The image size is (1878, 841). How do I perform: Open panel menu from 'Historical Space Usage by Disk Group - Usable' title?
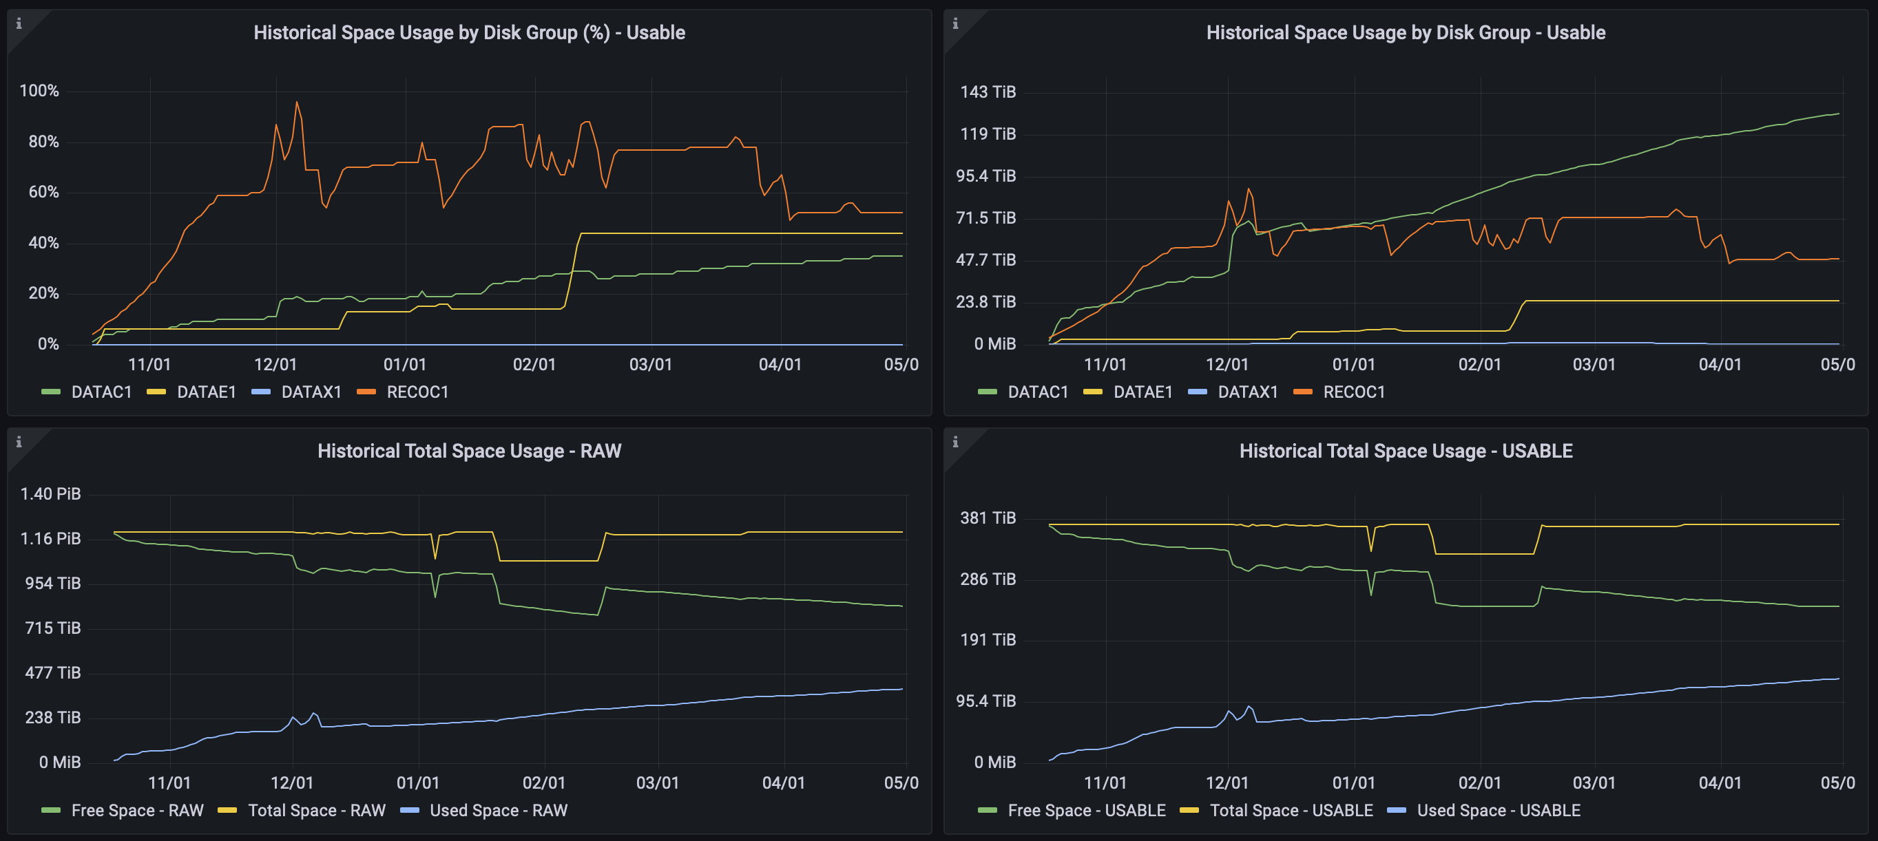(1406, 33)
